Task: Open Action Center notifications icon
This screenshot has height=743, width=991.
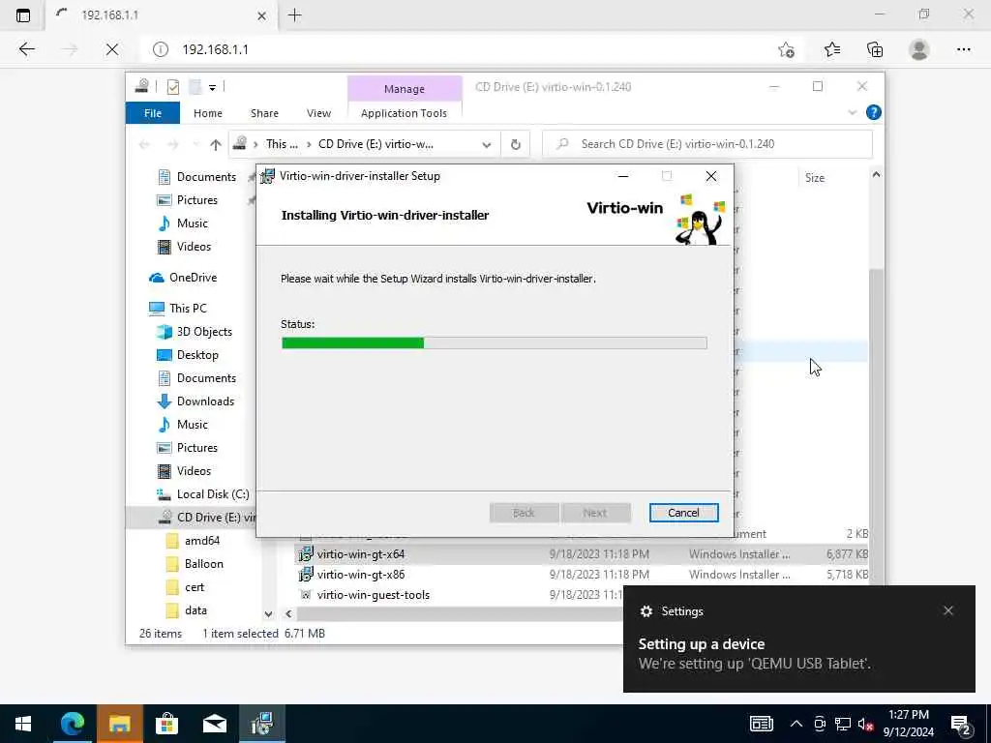Action: [961, 725]
